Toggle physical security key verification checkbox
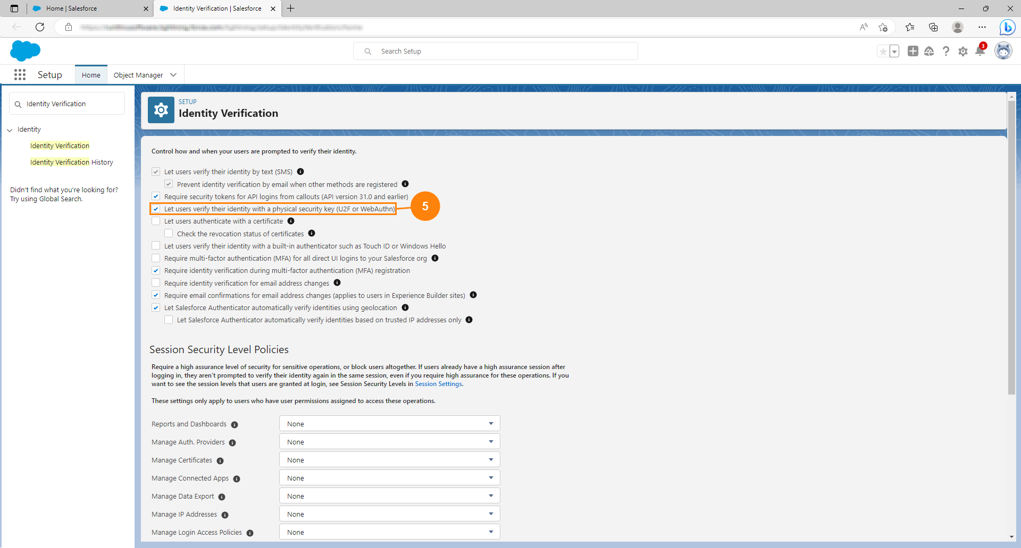The width and height of the screenshot is (1021, 548). [156, 209]
